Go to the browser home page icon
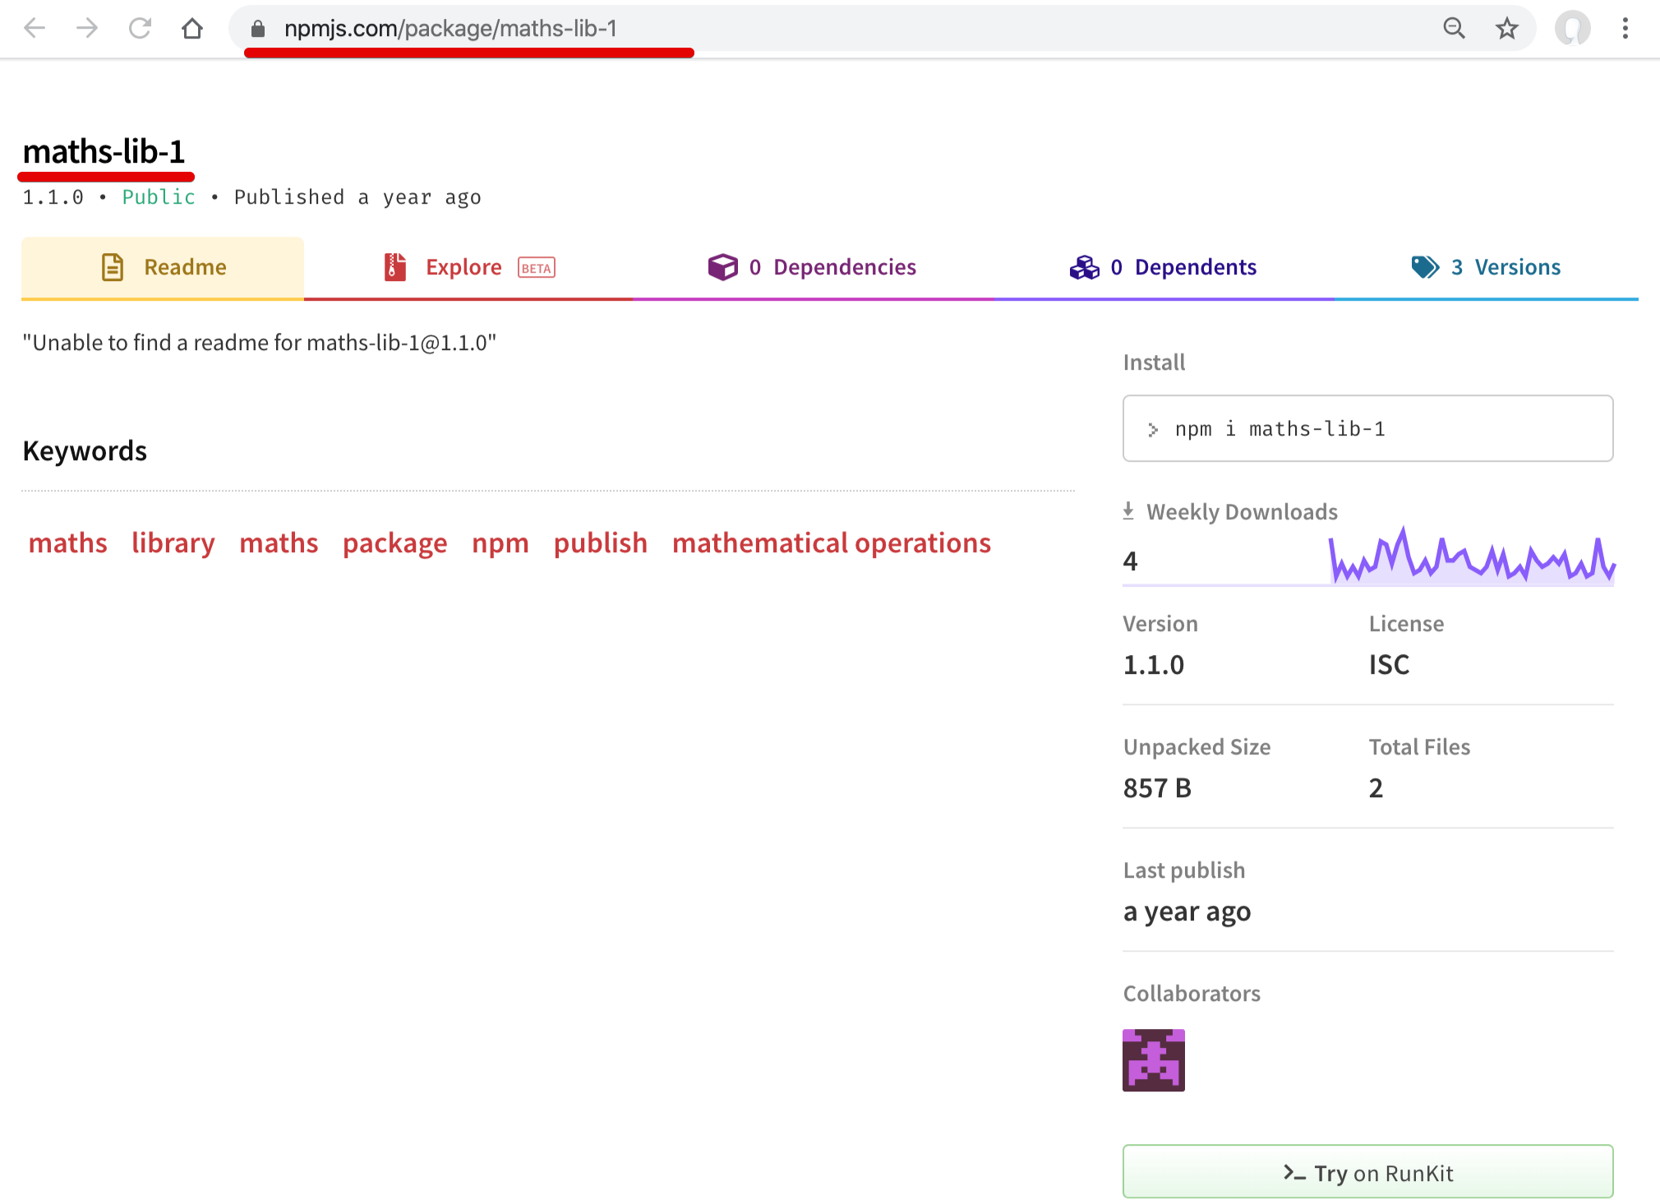Screen dimensions: 1660x1200 point(192,29)
